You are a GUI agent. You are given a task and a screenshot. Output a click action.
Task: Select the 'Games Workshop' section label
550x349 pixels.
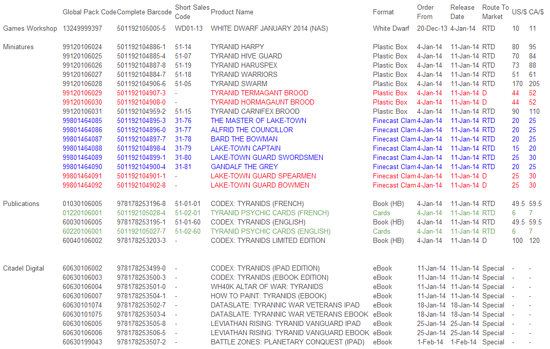30,28
